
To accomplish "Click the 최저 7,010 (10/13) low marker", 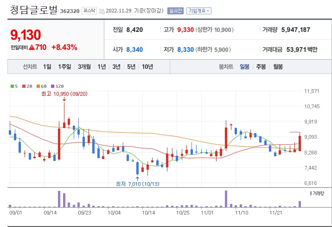I will pos(138,184).
